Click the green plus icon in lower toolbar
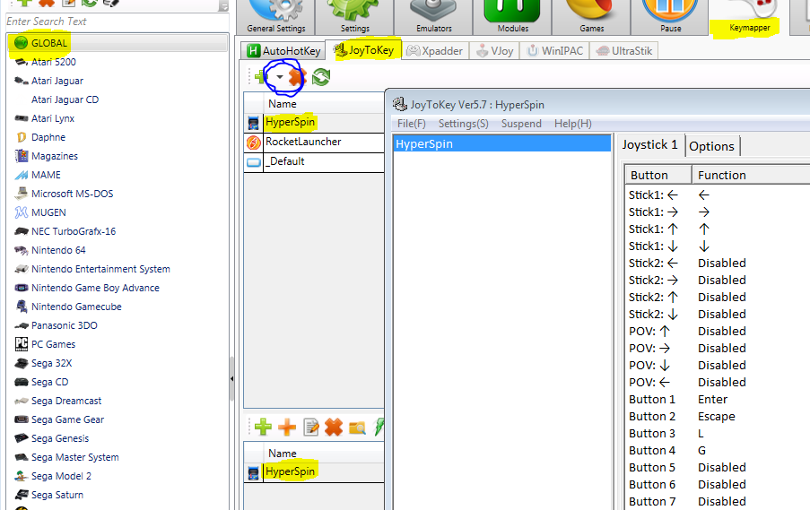 (x=263, y=428)
